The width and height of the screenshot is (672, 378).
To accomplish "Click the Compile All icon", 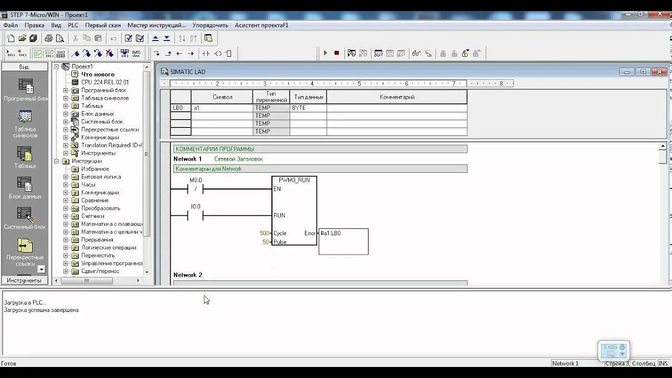I will [140, 38].
